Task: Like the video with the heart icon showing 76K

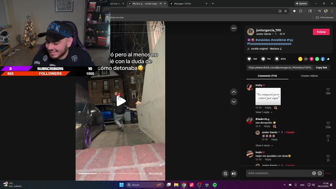Action: pyautogui.click(x=249, y=59)
